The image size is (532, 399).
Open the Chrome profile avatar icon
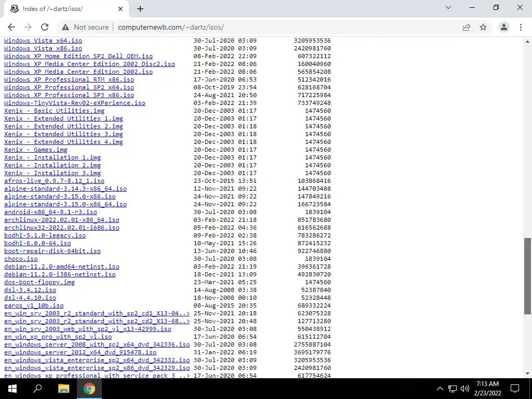coord(504,27)
